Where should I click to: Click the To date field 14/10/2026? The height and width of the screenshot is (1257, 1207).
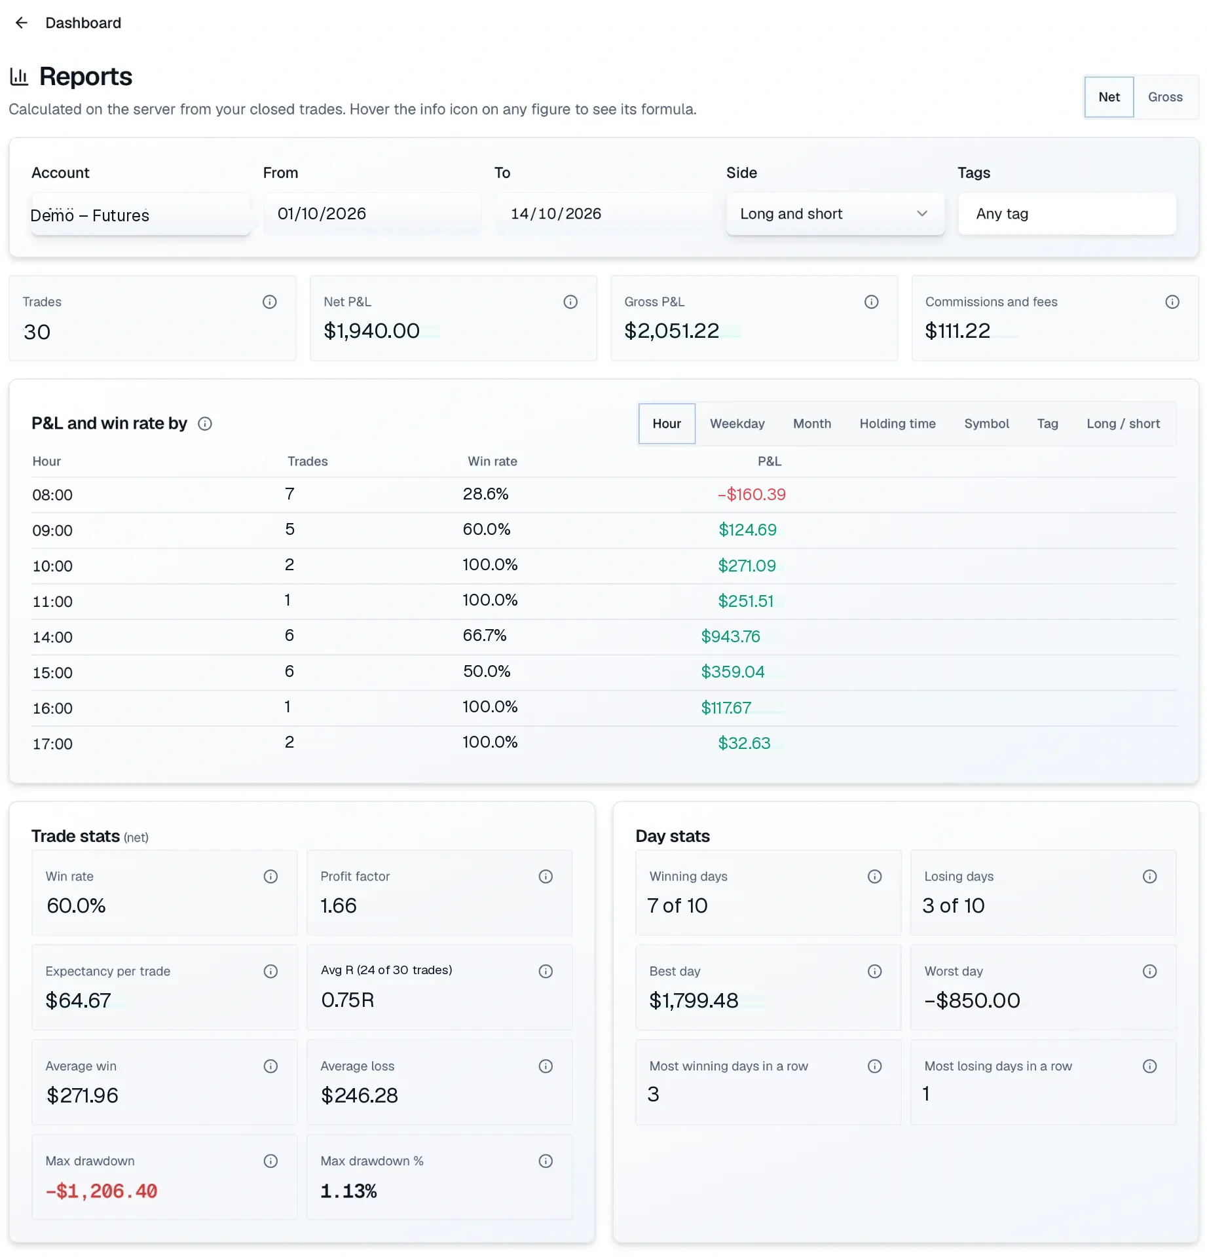604,214
